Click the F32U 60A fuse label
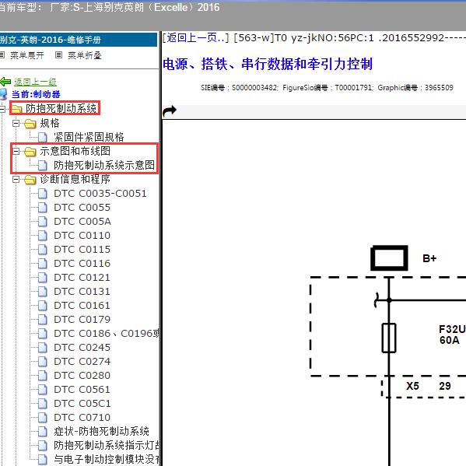This screenshot has height=466, width=466. [452, 335]
